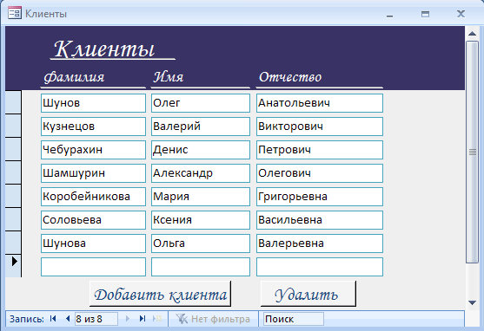Minimize the Клиенты window
This screenshot has width=484, height=331.
pos(390,15)
